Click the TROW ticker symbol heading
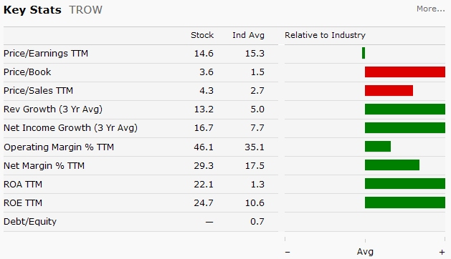 pos(85,10)
